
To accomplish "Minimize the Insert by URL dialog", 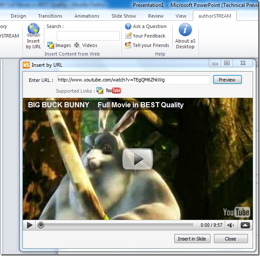I will 215,63.
